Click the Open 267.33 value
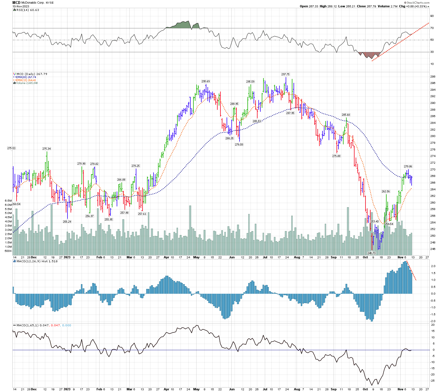The width and height of the screenshot is (440, 392). click(x=309, y=6)
